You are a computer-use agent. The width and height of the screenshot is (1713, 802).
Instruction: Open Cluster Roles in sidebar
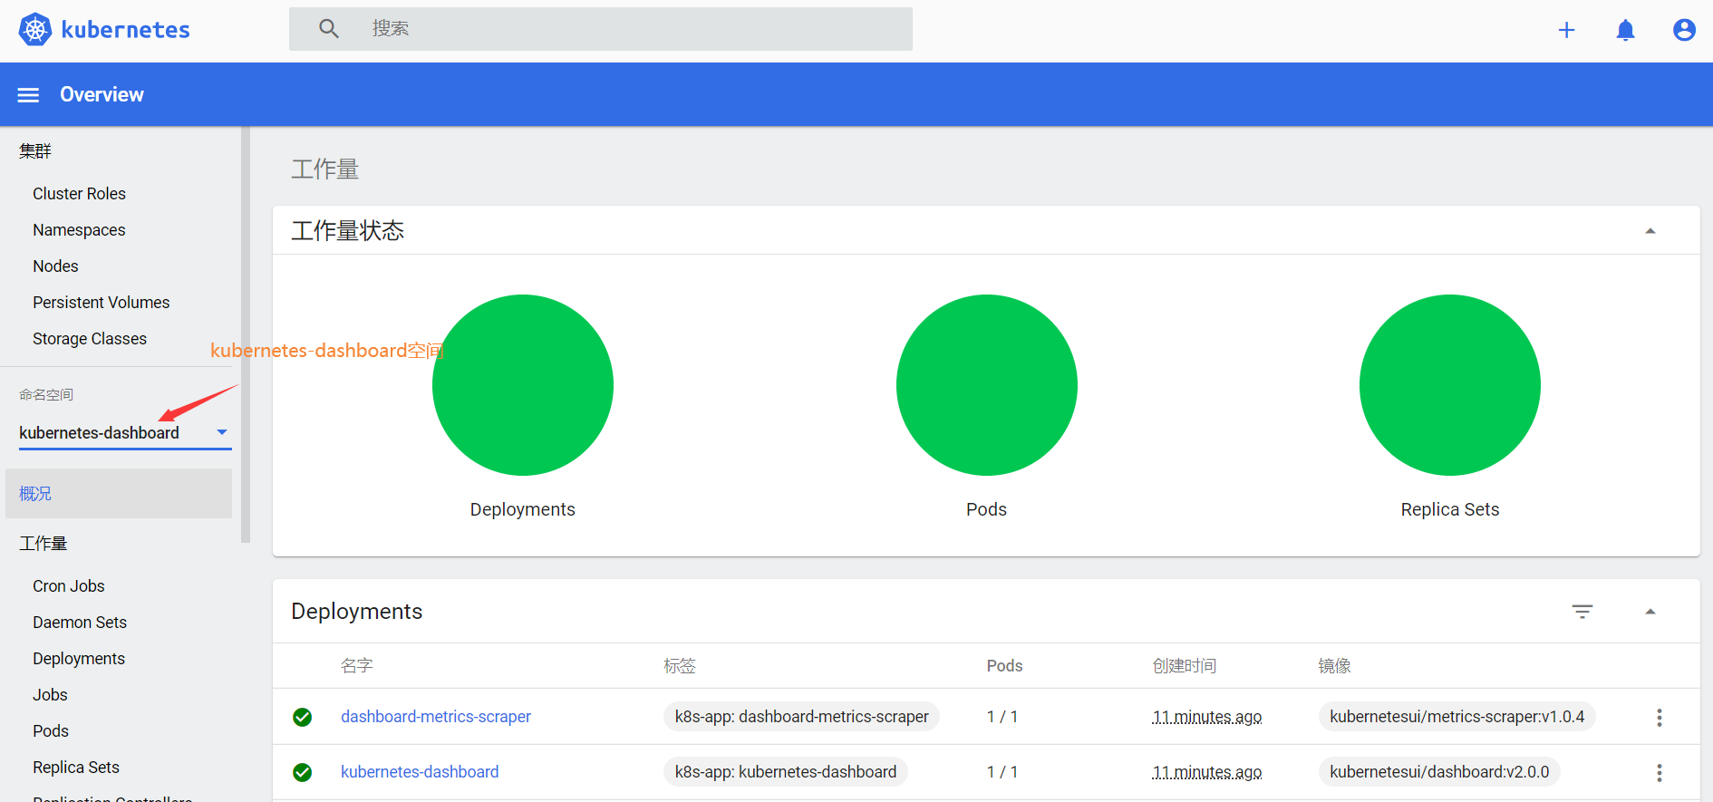pyautogui.click(x=79, y=194)
